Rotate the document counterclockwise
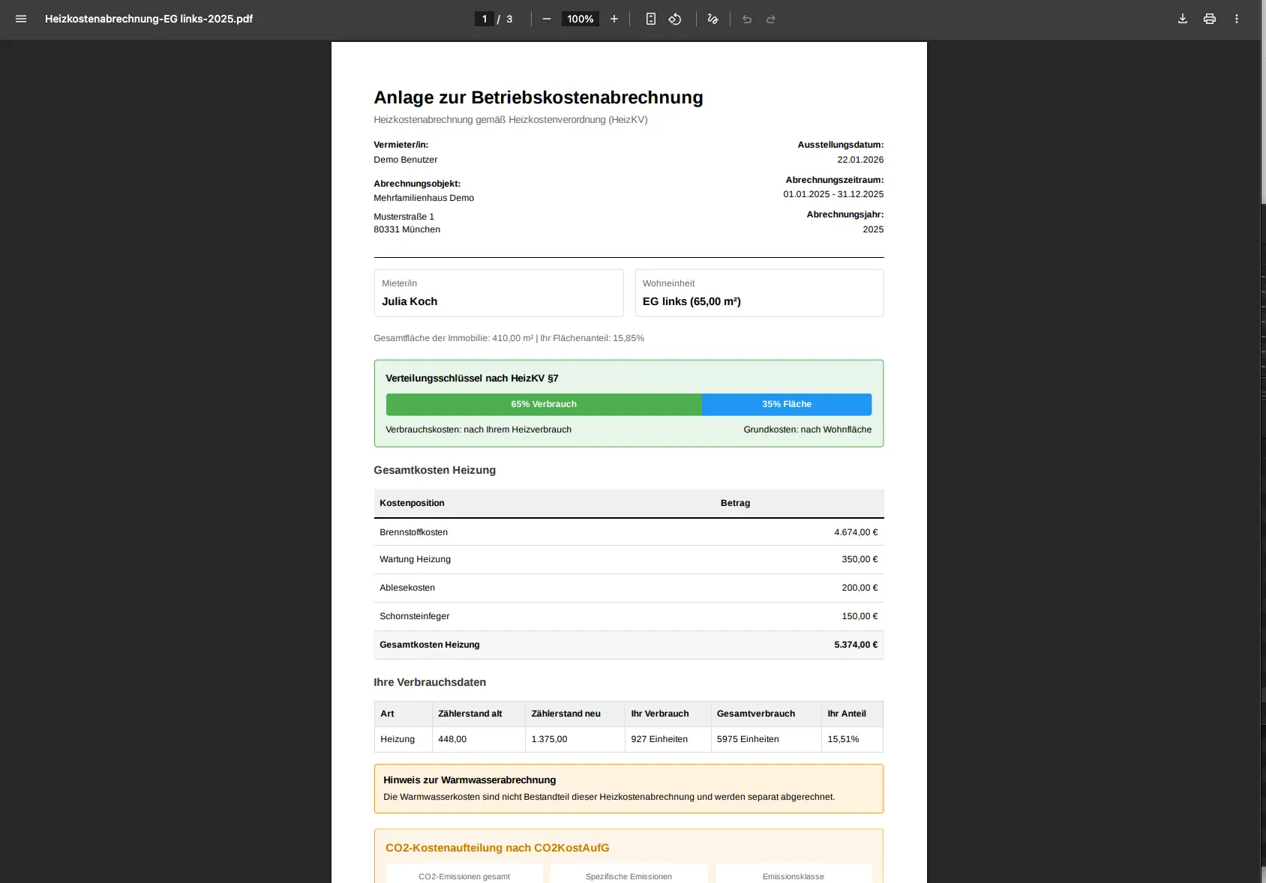1266x883 pixels. tap(675, 19)
